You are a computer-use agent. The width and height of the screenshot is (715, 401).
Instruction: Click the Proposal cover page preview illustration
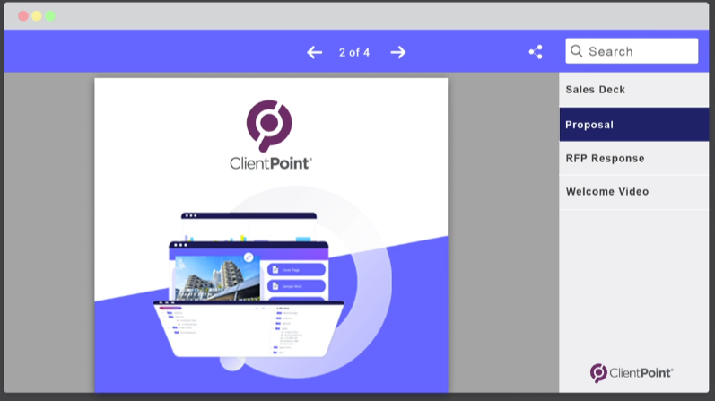249,285
